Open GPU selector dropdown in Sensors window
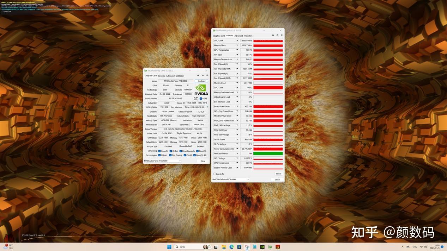This screenshot has height=251, width=447. 231,180
